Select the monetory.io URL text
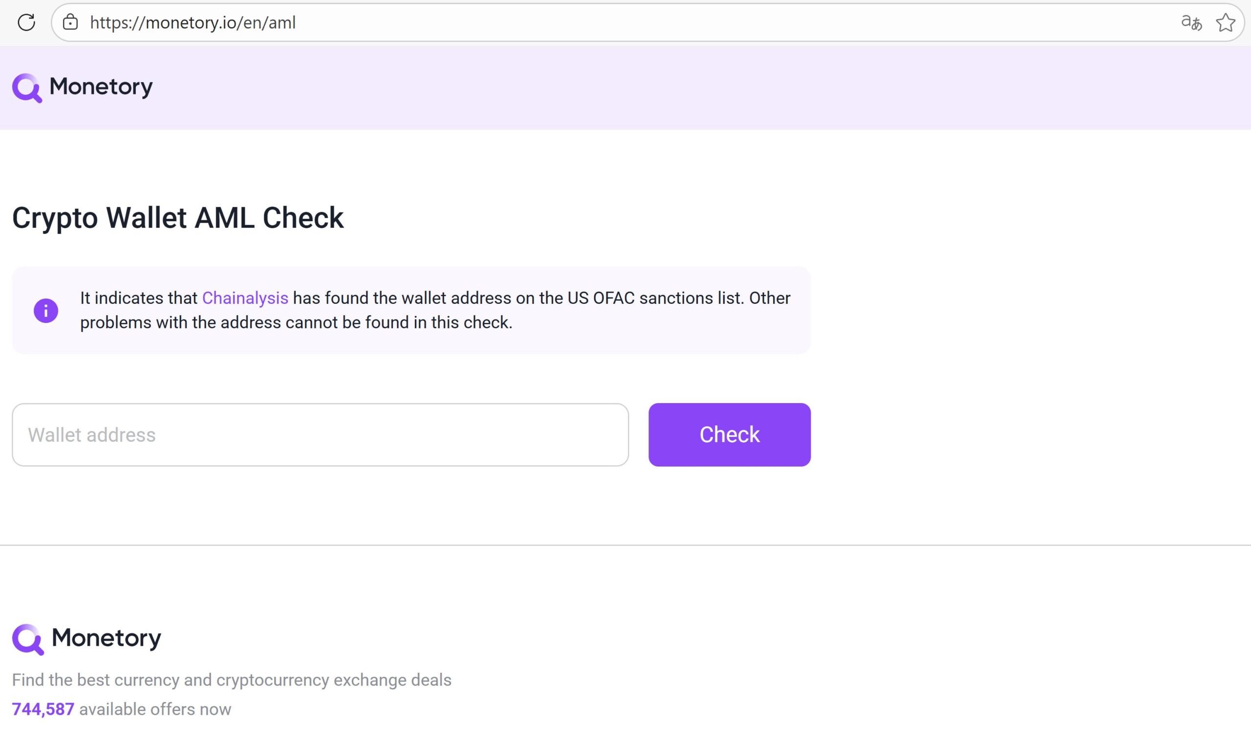This screenshot has width=1251, height=748. tap(193, 22)
